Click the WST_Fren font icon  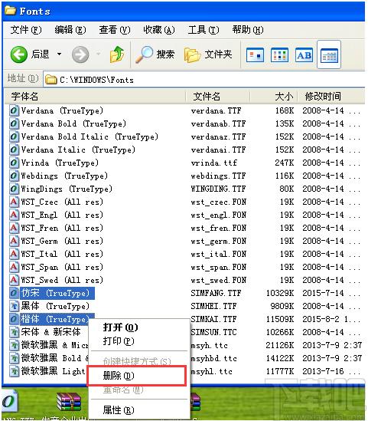click(x=14, y=228)
